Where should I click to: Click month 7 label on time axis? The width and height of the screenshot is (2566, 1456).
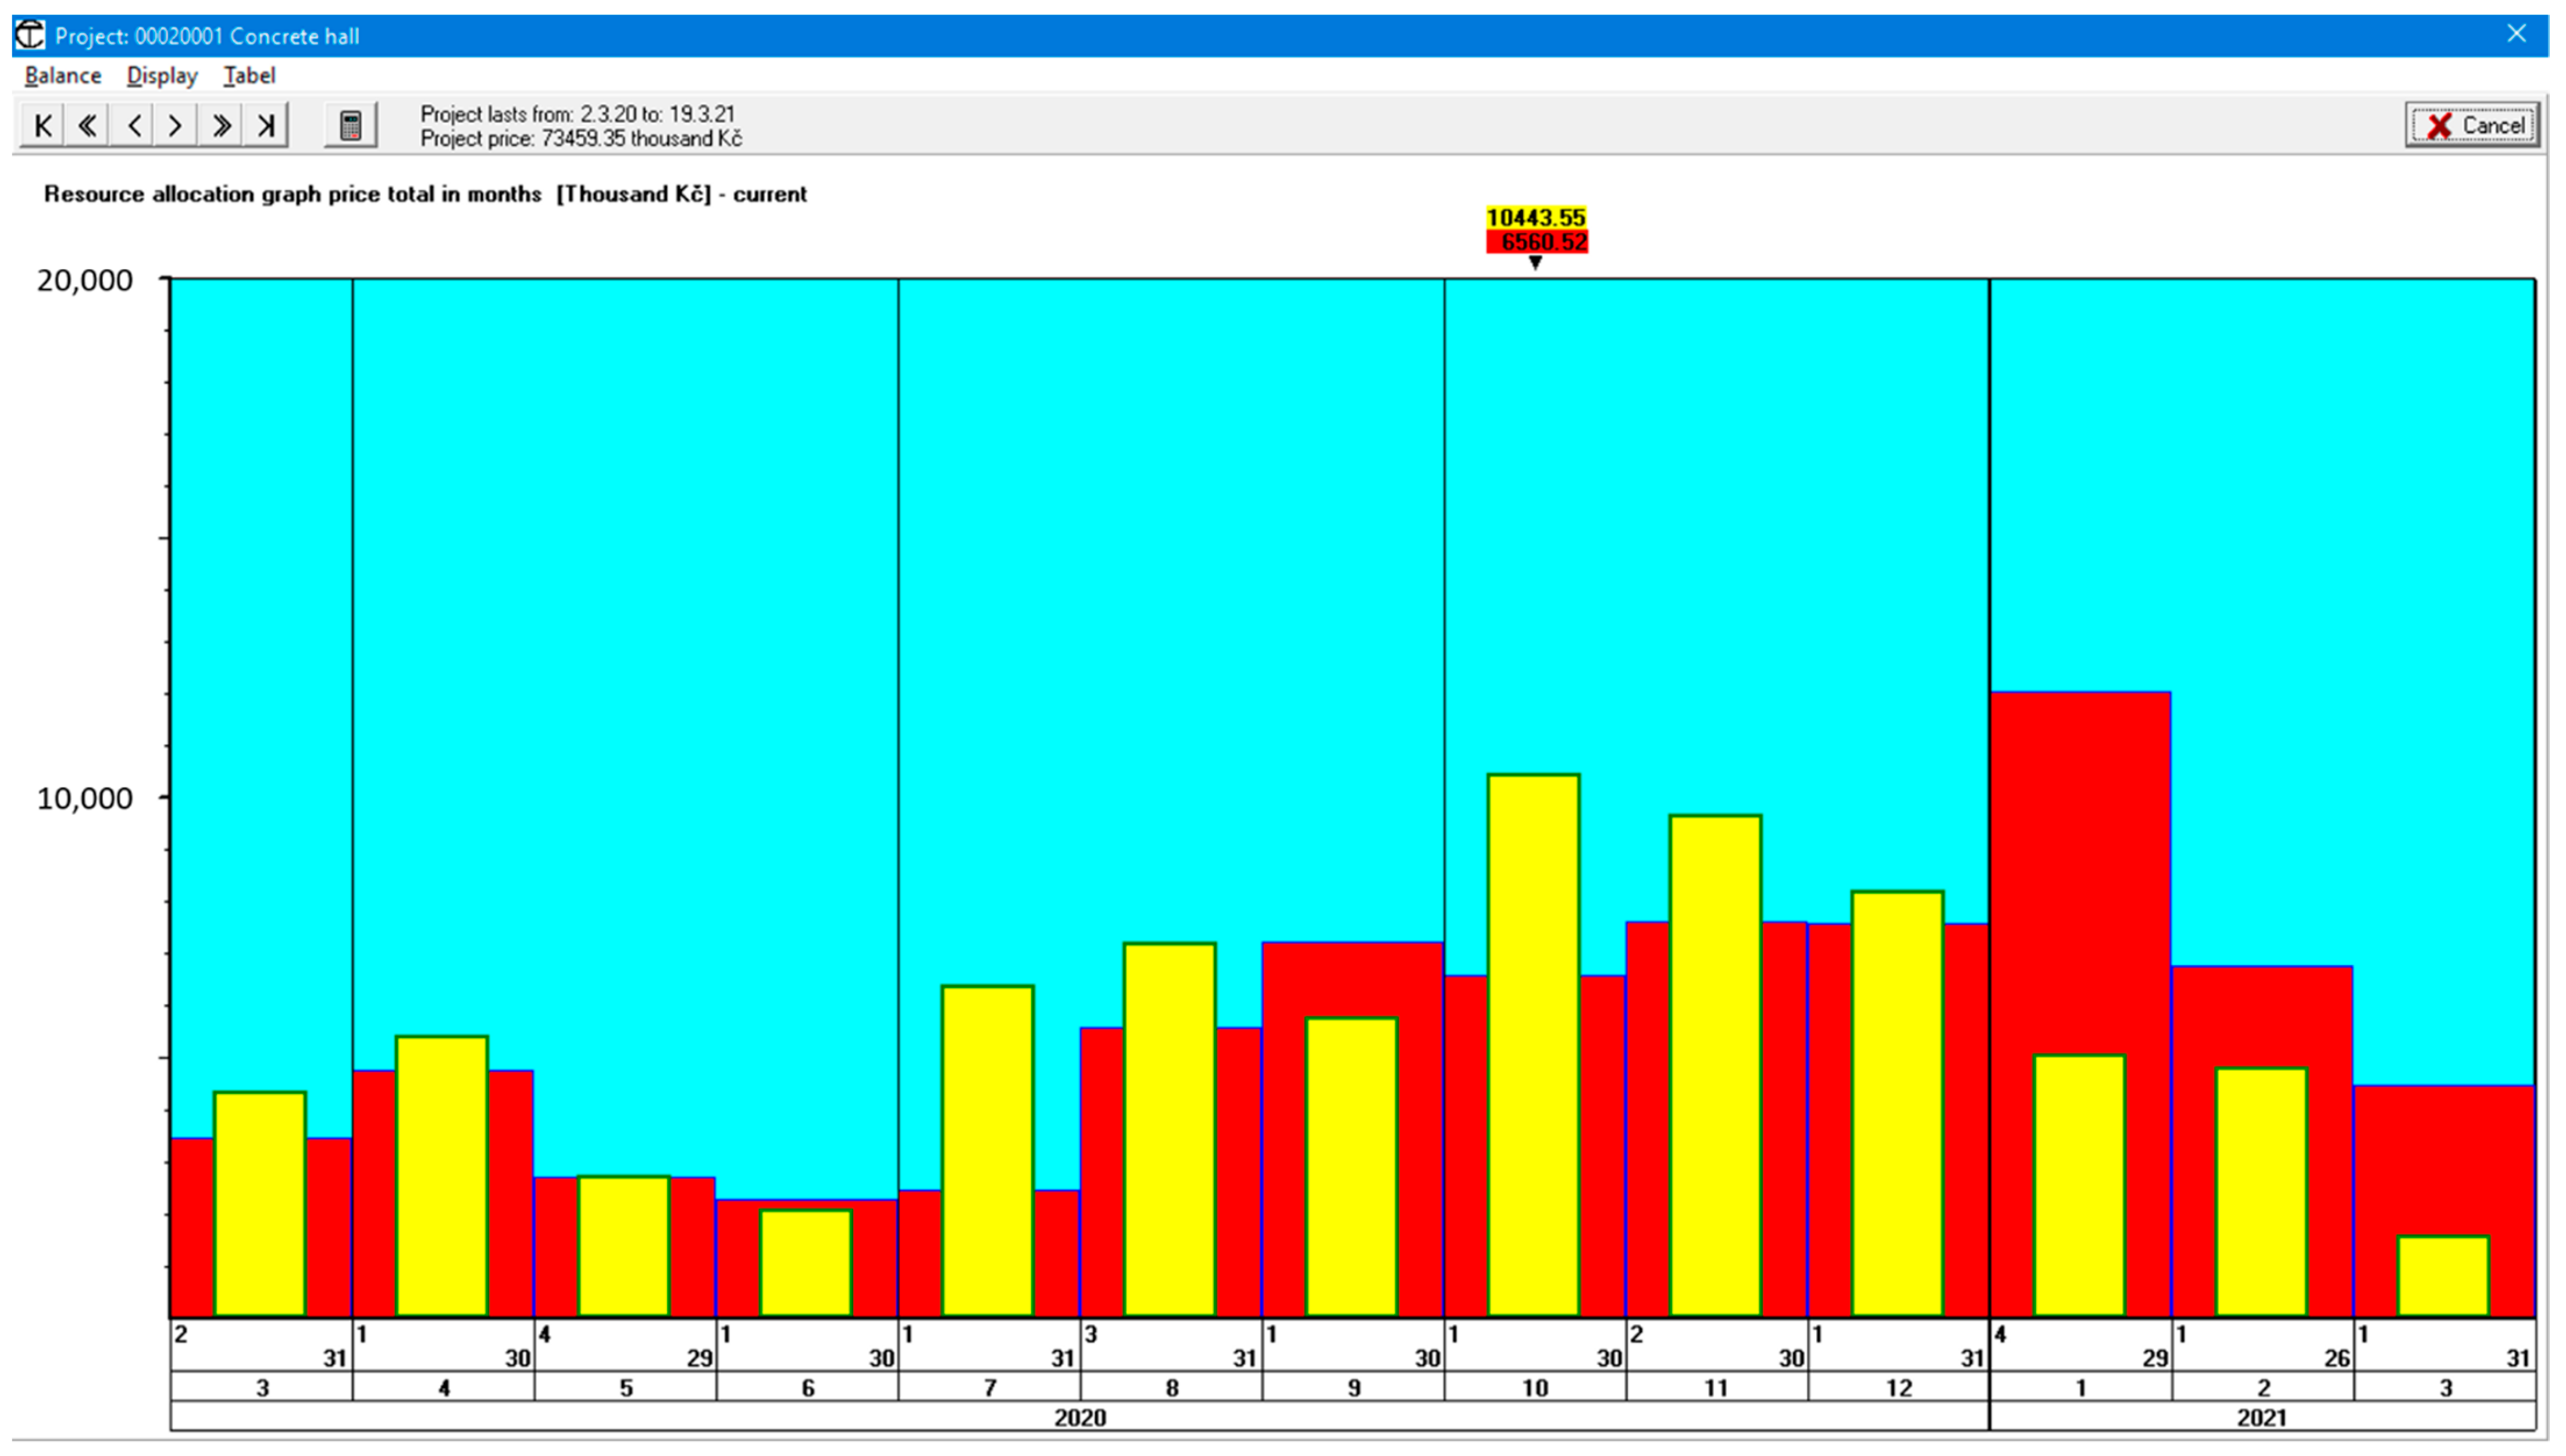[989, 1387]
